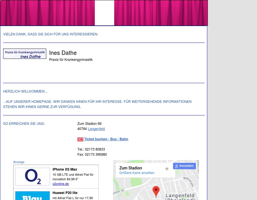Click the Huawei P20 lite ad headline
This screenshot has width=257, height=200.
tap(65, 193)
